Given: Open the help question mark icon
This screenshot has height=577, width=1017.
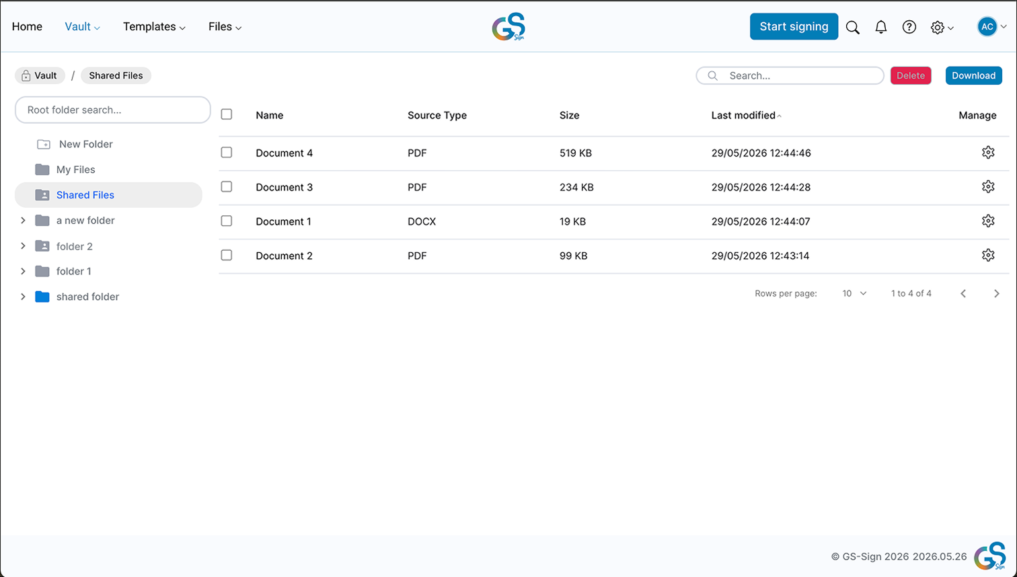Looking at the screenshot, I should coord(909,27).
